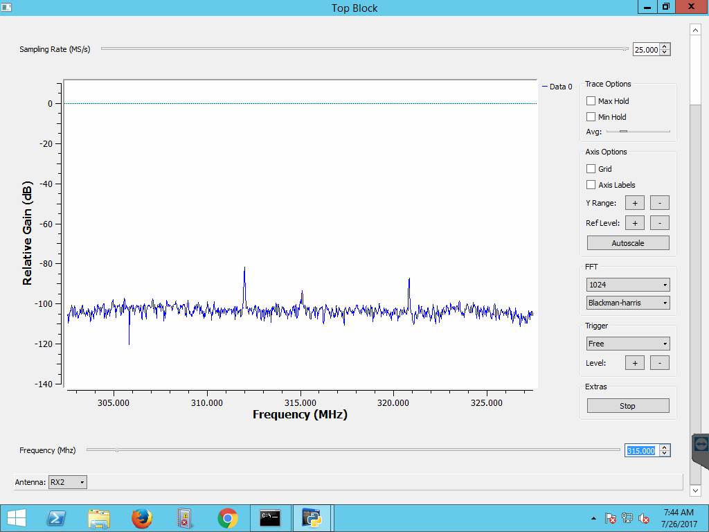Open the Trigger mode Free dropdown
This screenshot has height=532, width=709.
628,344
